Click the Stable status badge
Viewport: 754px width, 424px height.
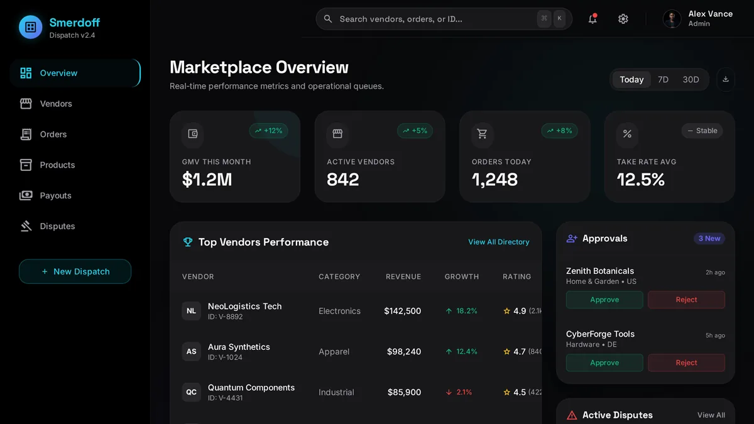pyautogui.click(x=702, y=131)
